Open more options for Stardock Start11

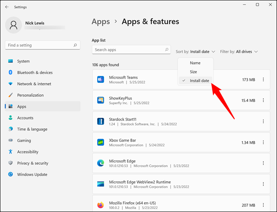[x=263, y=121]
